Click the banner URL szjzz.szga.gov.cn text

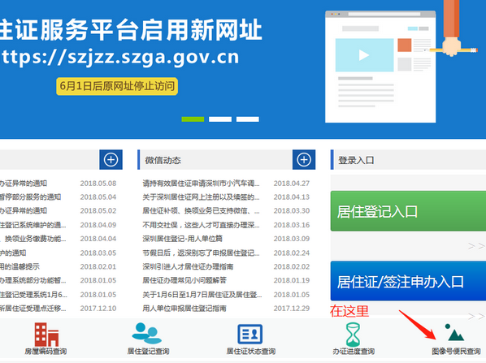[153, 58]
